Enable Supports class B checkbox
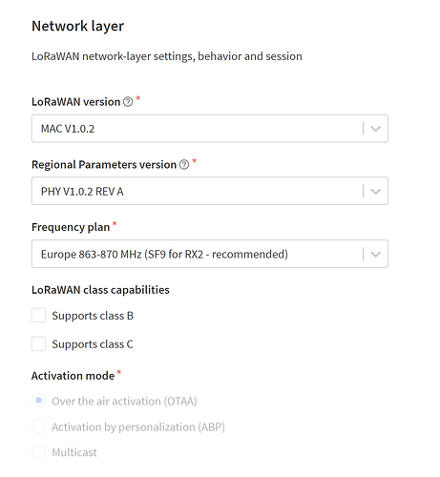The height and width of the screenshot is (477, 440). tap(38, 316)
